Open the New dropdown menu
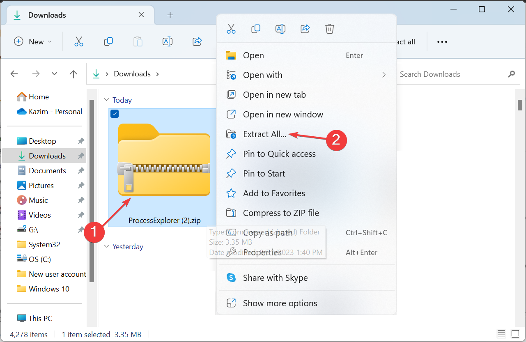Screen dimensions: 526x342 pos(33,41)
